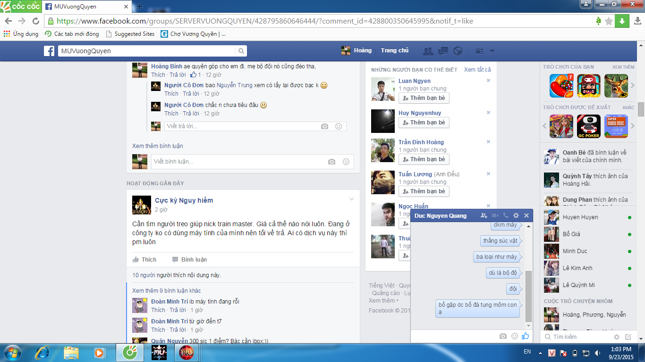Go to Trang chủ home page

pos(395,50)
